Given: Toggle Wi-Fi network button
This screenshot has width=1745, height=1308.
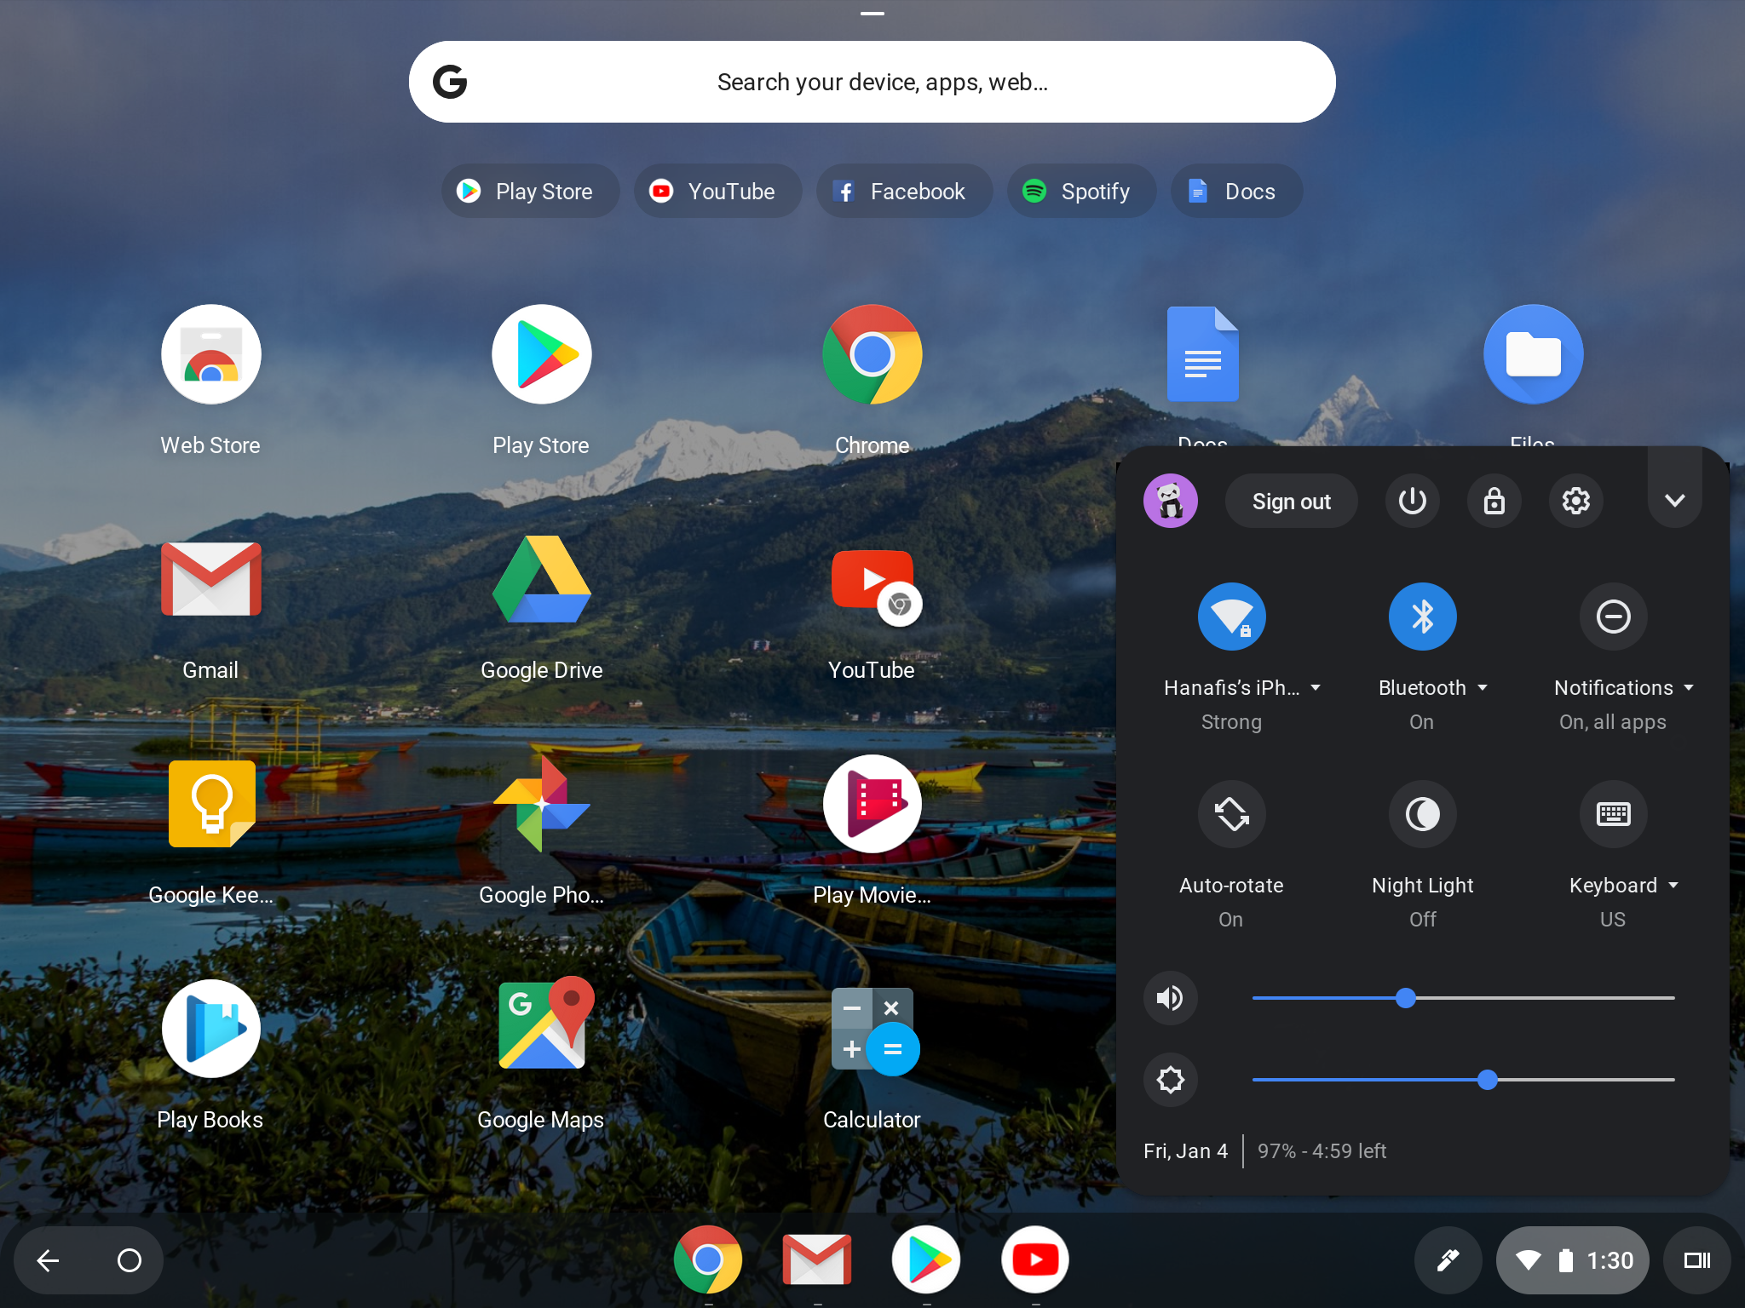Looking at the screenshot, I should coord(1232,617).
